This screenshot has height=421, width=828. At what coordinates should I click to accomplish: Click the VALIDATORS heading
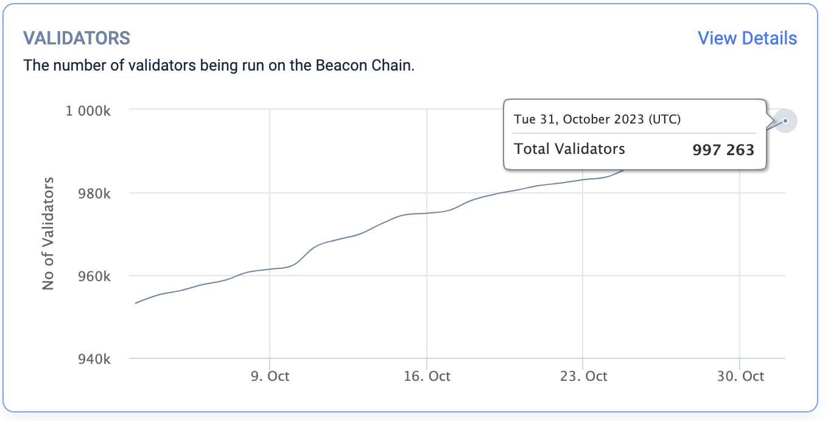click(77, 38)
